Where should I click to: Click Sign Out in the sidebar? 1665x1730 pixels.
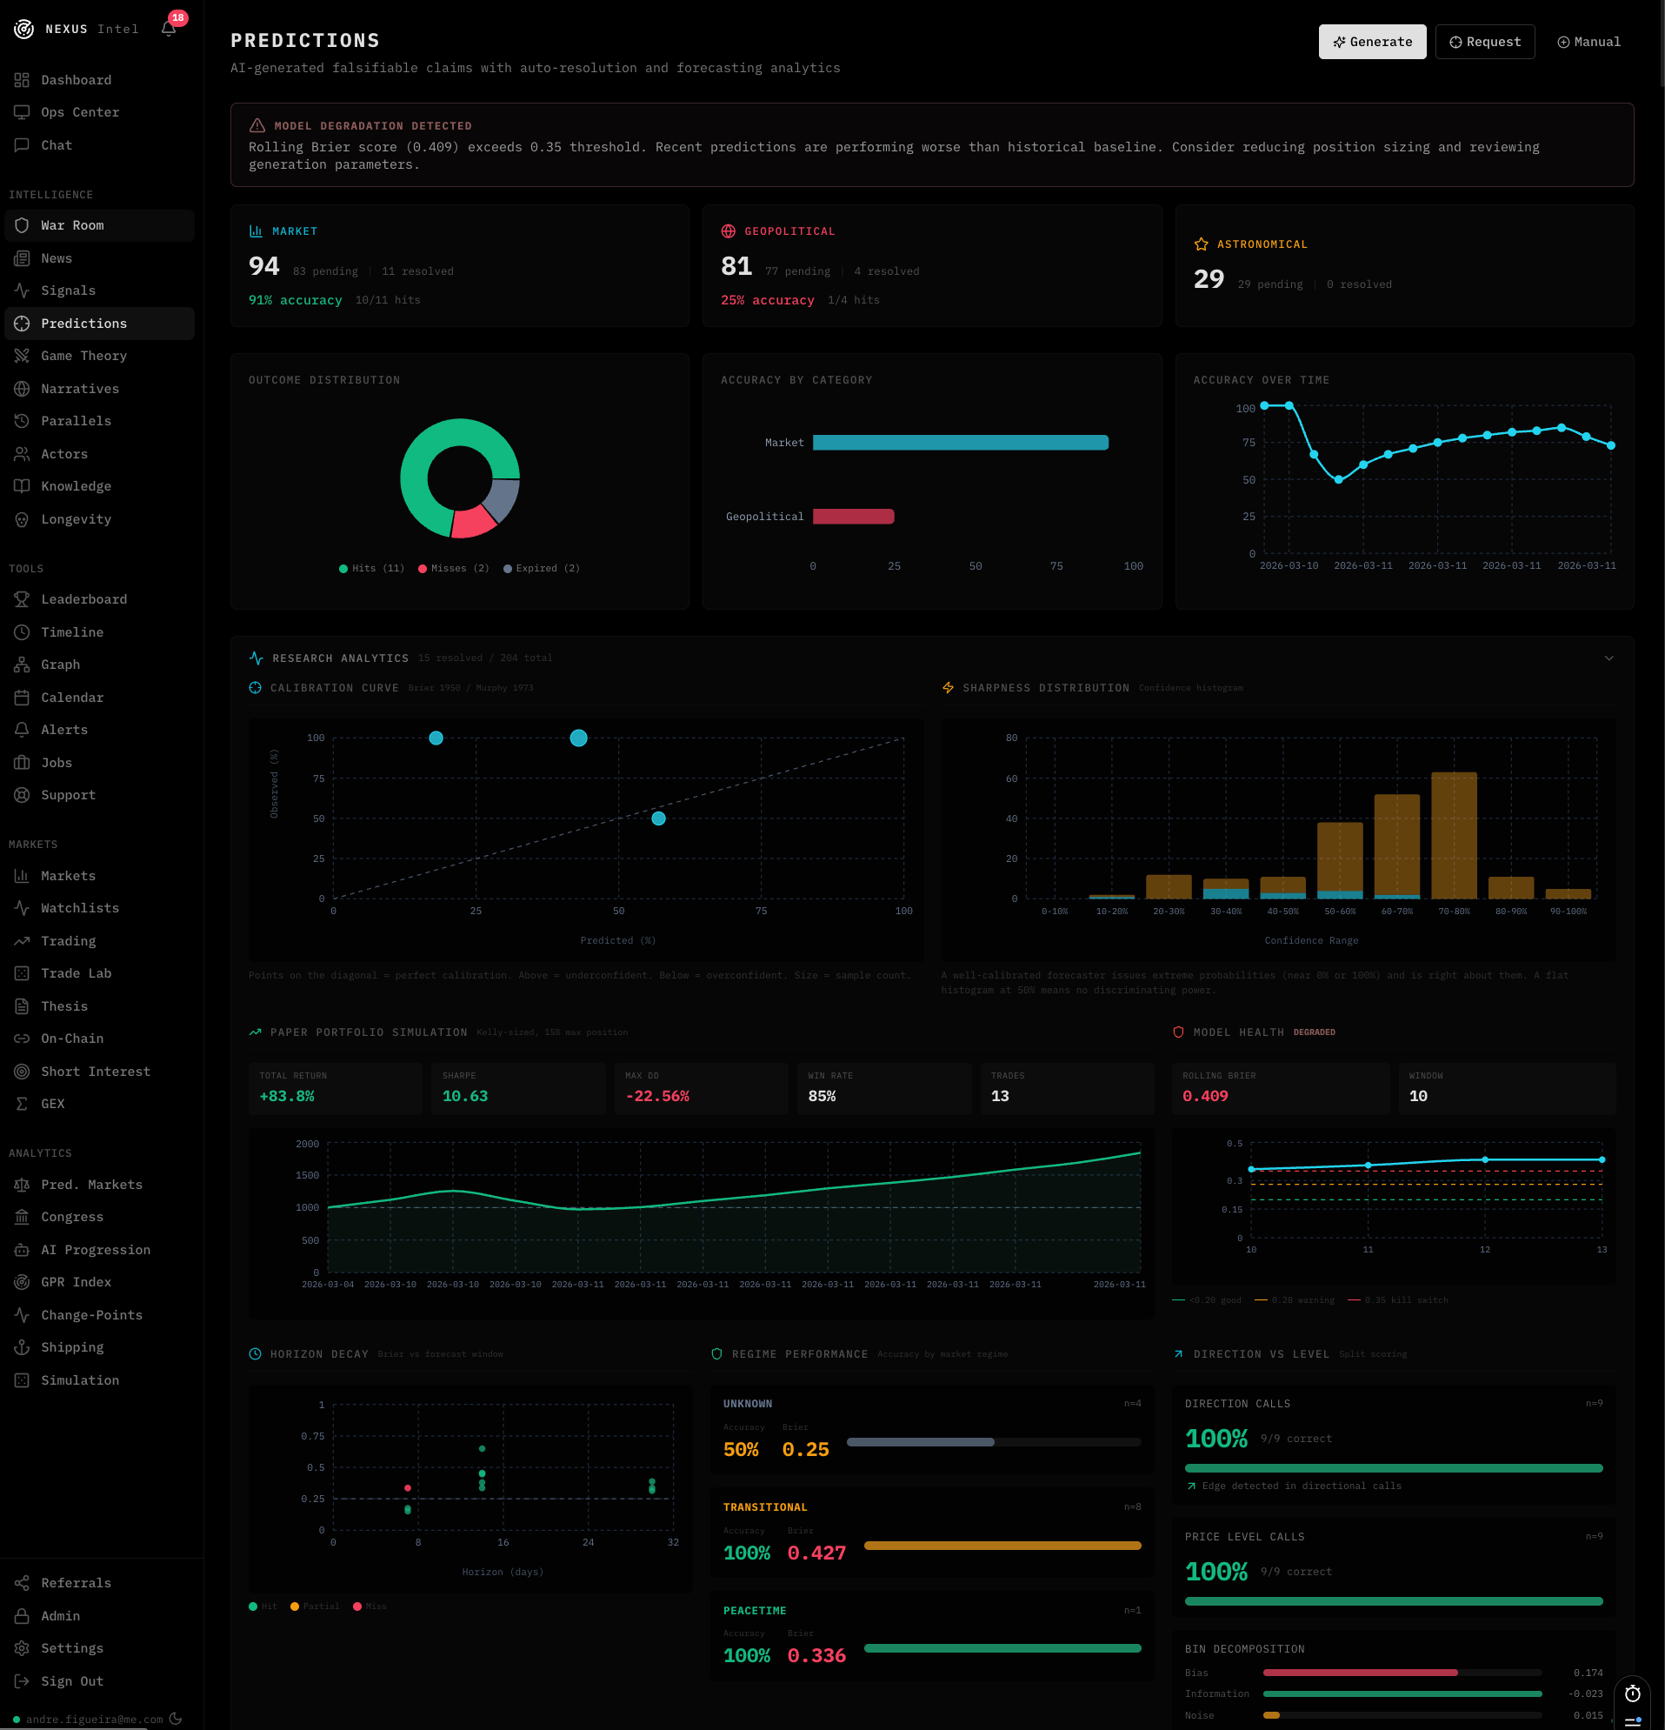click(100, 1681)
